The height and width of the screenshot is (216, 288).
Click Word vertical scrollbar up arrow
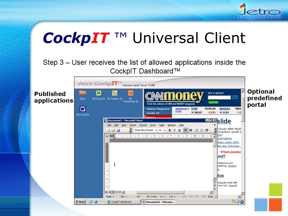214,136
